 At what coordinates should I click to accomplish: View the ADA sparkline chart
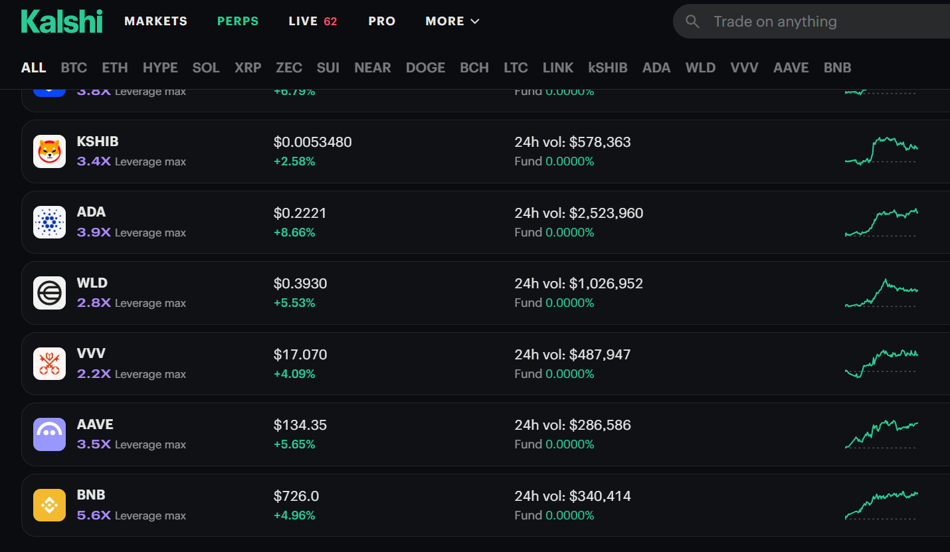click(x=881, y=222)
